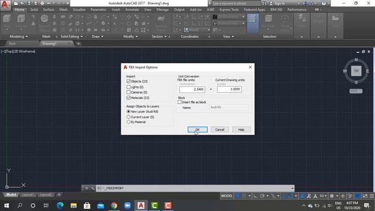Open the status bar Customization menu icon
The image size is (375, 211).
pos(372,196)
